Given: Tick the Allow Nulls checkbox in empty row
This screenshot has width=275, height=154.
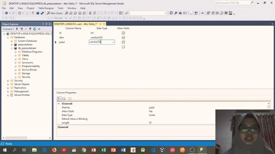Looking at the screenshot, I should point(123,47).
